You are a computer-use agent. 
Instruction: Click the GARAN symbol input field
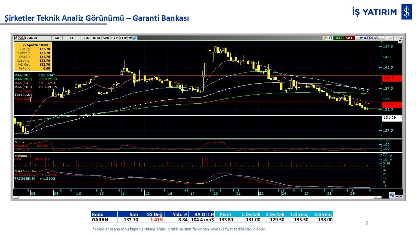point(37,38)
